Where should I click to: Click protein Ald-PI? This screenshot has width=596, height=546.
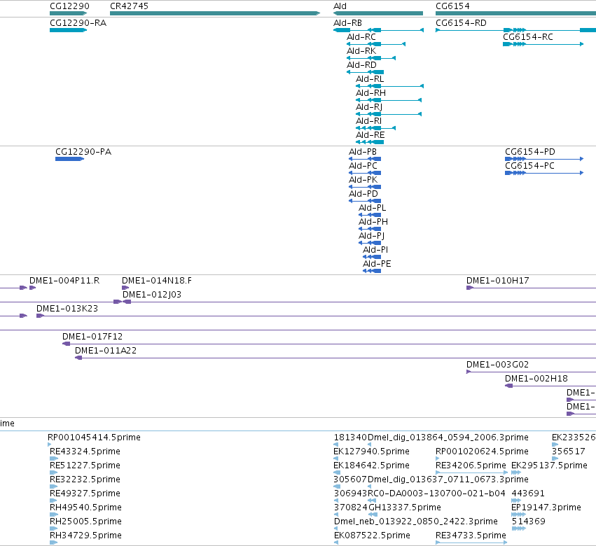372,257
